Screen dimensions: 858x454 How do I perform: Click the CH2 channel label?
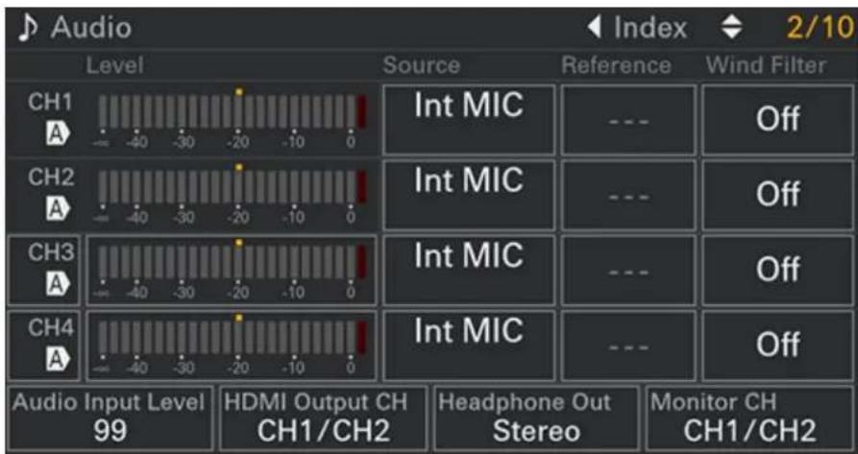click(51, 179)
